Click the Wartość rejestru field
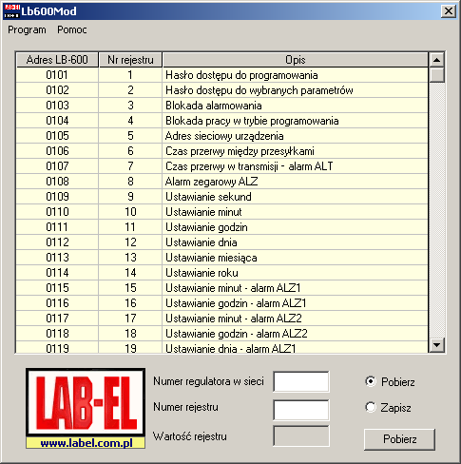 tap(301, 436)
